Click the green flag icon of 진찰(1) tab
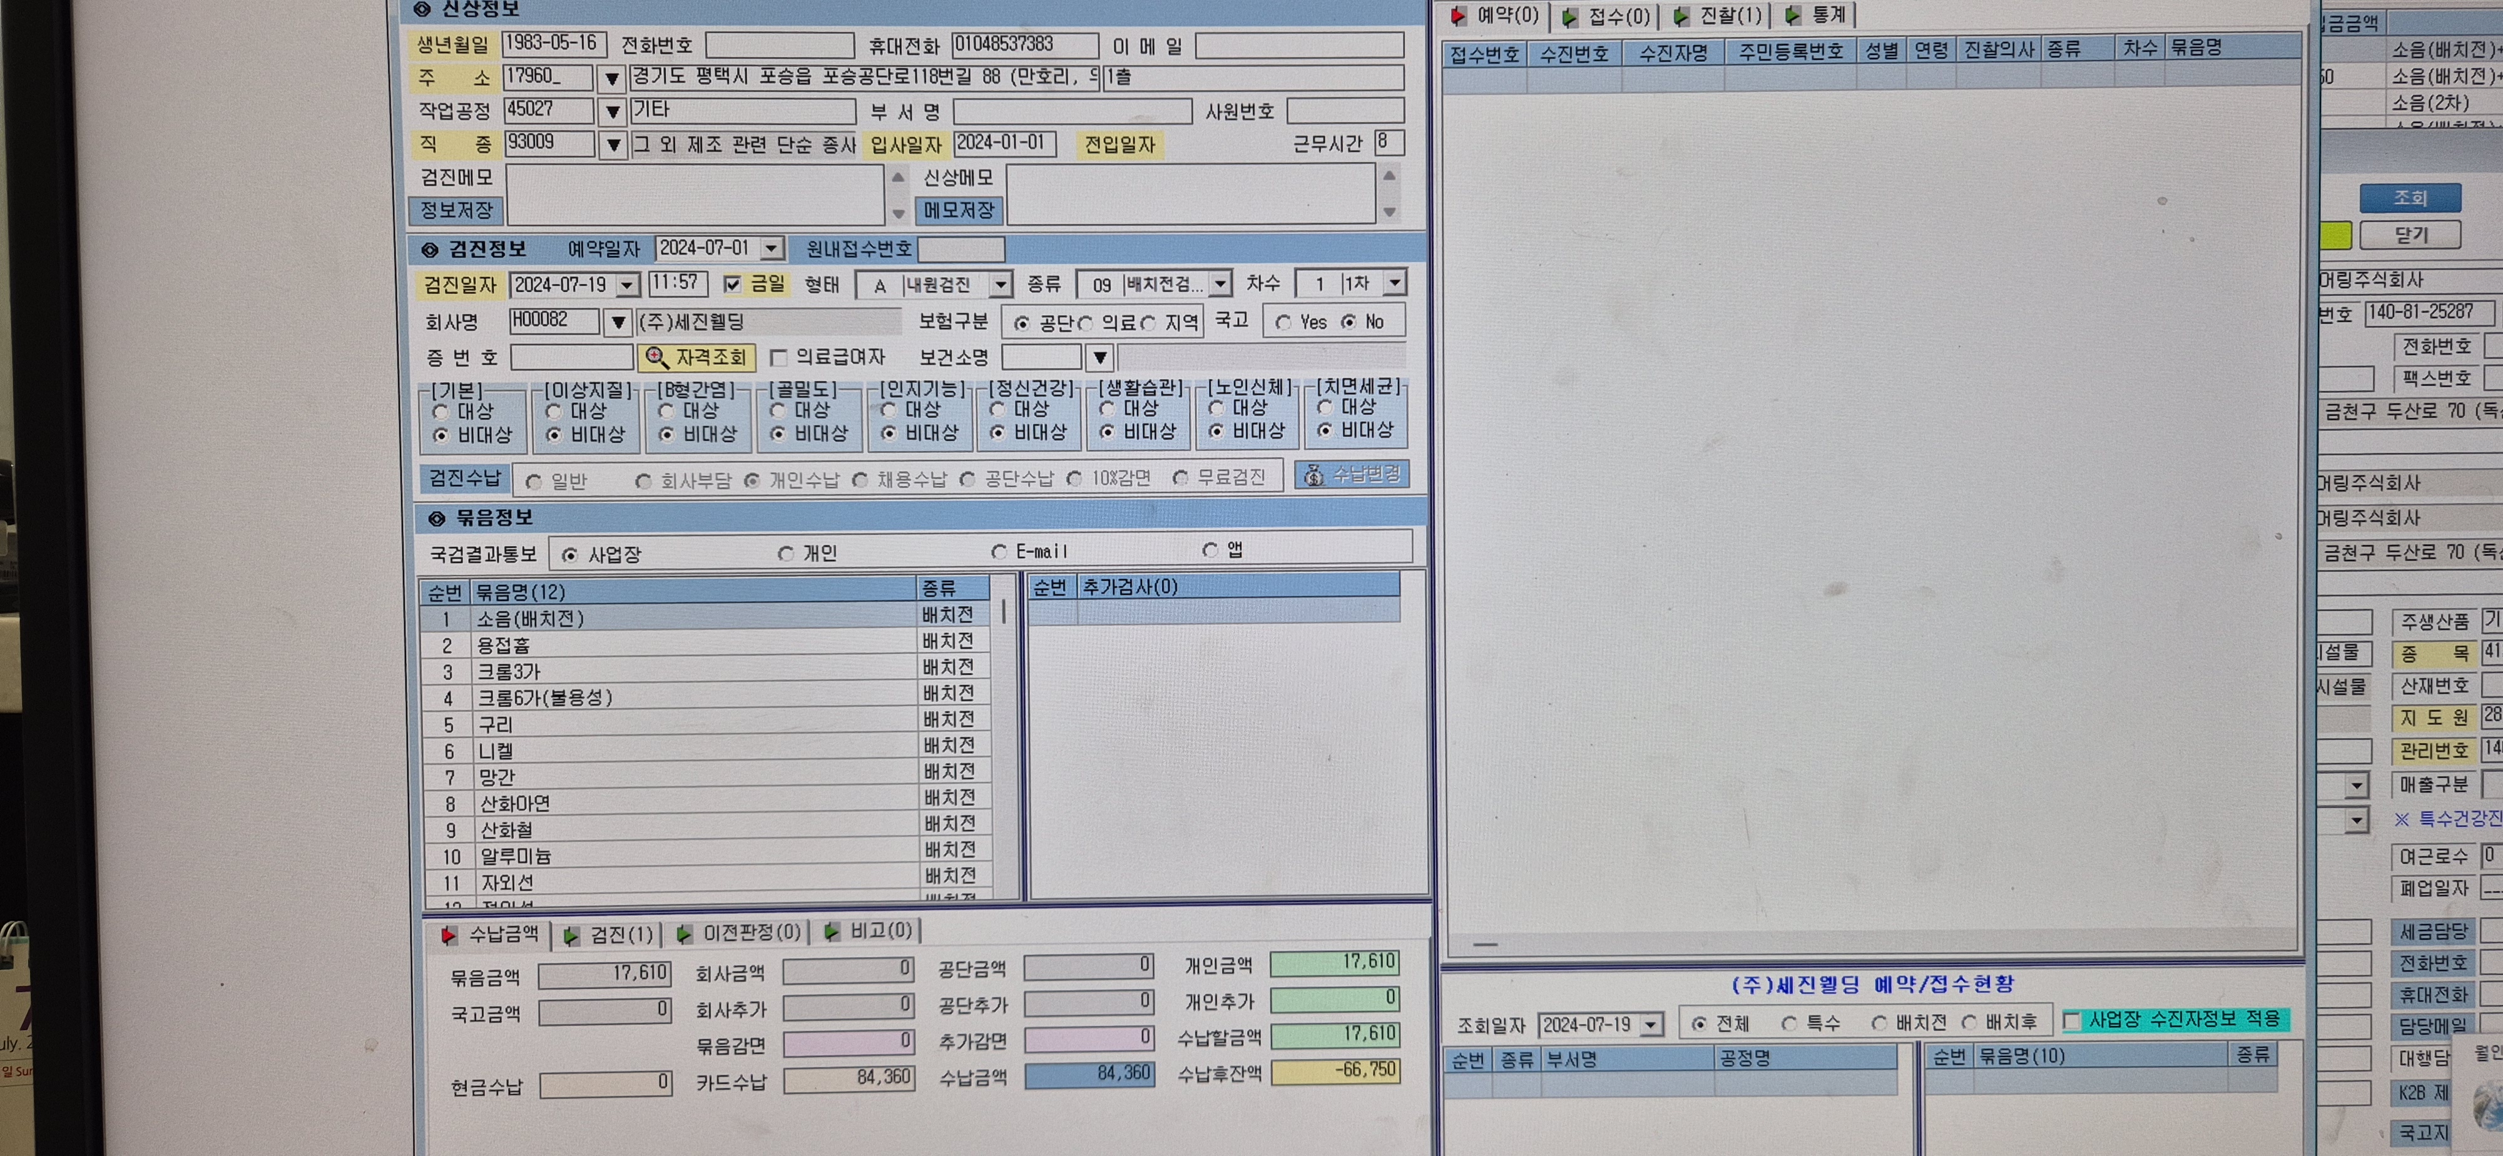This screenshot has height=1156, width=2503. 1681,16
